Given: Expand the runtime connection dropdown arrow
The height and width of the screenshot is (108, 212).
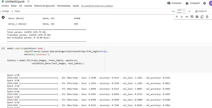Looking at the screenshot, I should point(189,11).
